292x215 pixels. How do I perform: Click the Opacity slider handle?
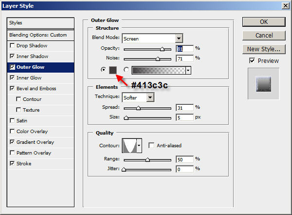(162, 49)
